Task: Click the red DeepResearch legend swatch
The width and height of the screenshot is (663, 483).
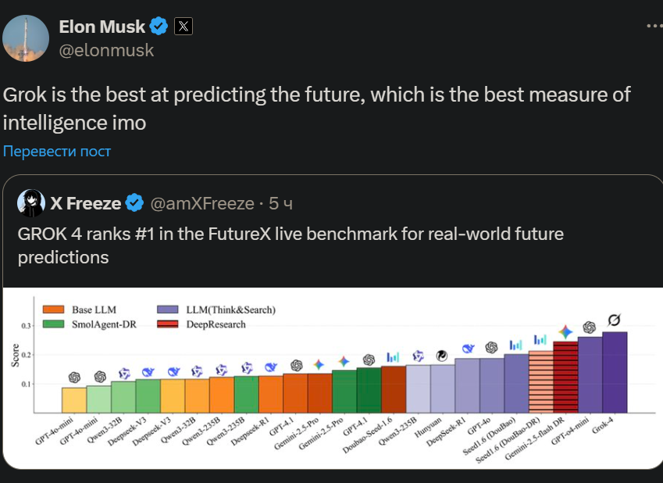Action: pyautogui.click(x=167, y=324)
